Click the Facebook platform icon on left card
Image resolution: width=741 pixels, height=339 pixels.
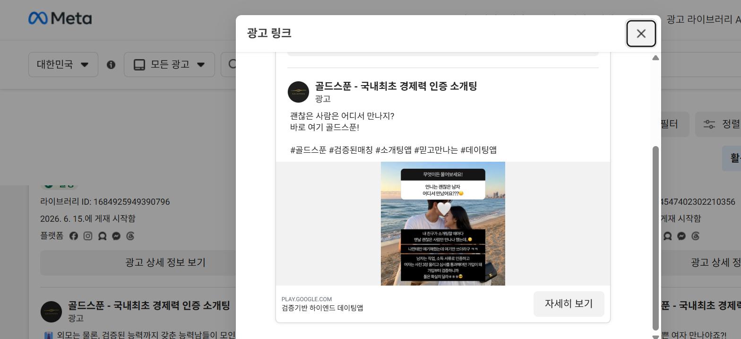pyautogui.click(x=74, y=236)
